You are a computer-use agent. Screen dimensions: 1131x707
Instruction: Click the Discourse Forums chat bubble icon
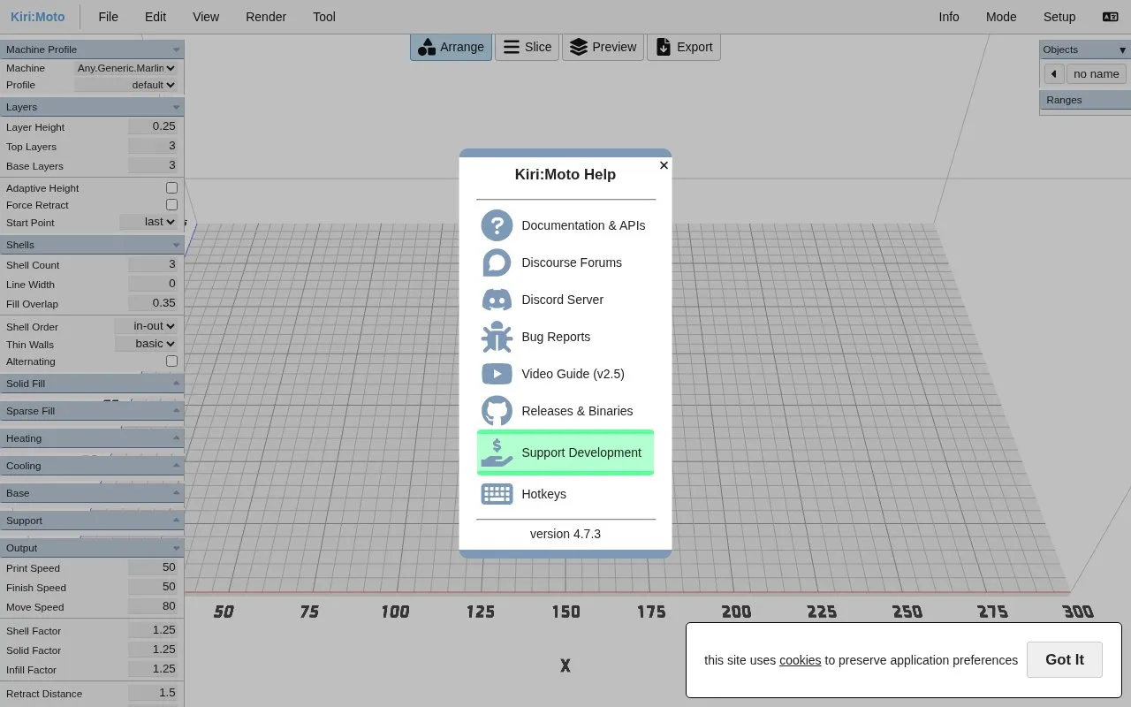497,262
